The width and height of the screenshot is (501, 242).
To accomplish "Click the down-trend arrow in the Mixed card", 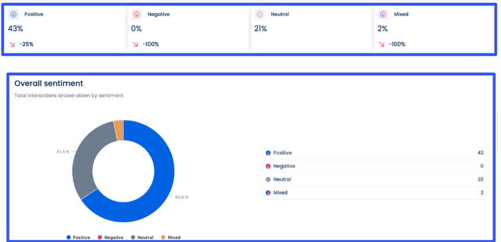I will coord(380,45).
